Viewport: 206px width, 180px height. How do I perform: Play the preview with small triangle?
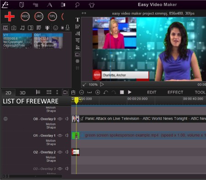pos(102,84)
